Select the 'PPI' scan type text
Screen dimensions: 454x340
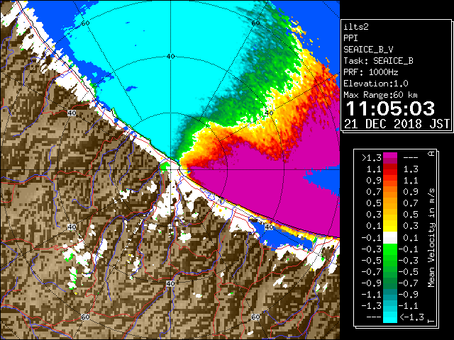350,38
